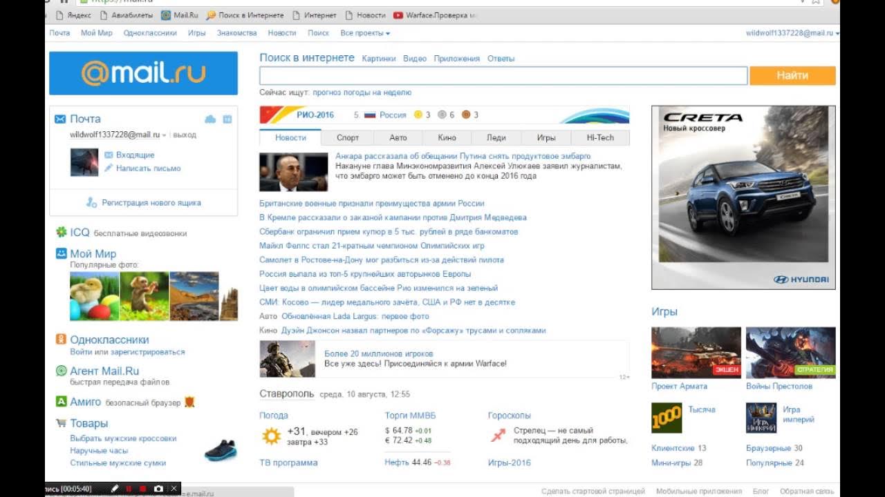Click the gold medal icon
This screenshot has height=497, width=885.
pos(418,115)
